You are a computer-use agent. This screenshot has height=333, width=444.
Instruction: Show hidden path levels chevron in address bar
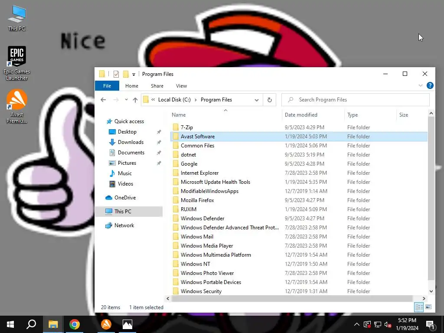pos(153,100)
